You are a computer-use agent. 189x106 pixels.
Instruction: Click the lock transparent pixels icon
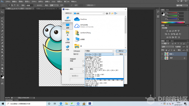click(x=166, y=50)
